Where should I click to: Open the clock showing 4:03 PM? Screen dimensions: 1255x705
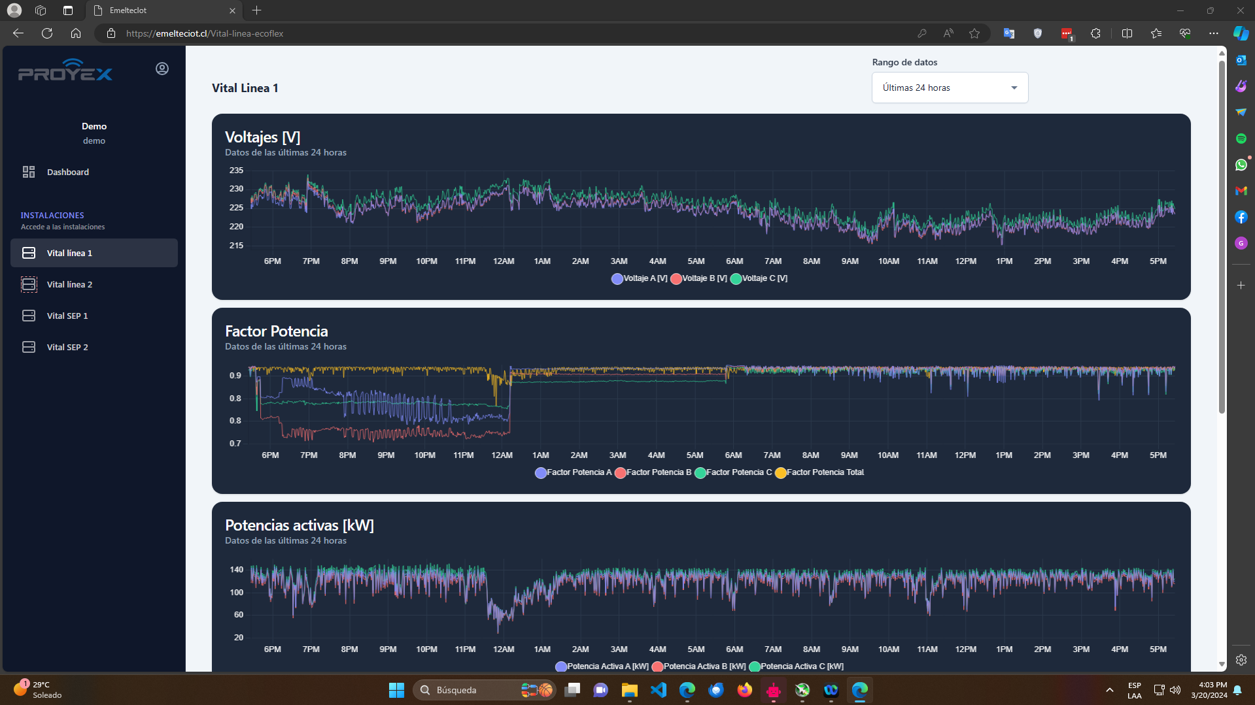coord(1209,690)
